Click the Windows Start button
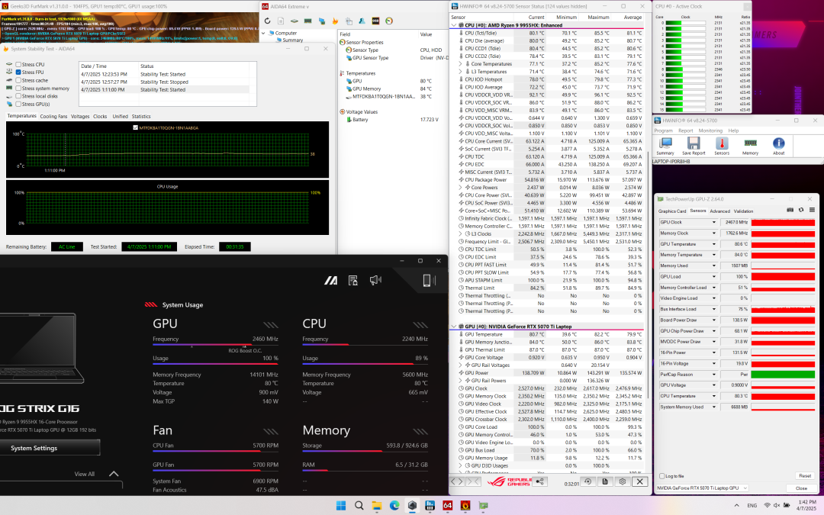Image resolution: width=824 pixels, height=515 pixels. coord(341,506)
